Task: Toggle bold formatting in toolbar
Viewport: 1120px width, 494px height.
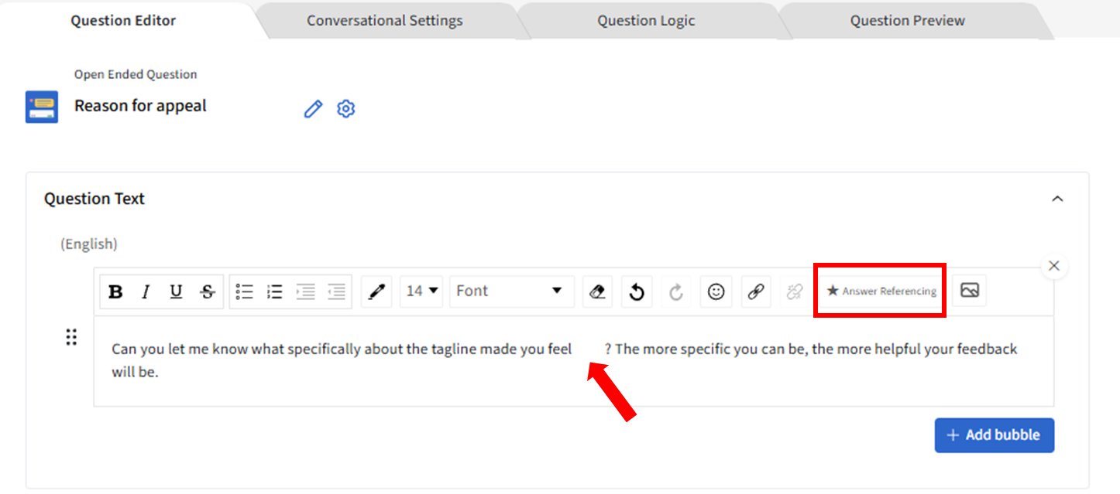Action: click(x=116, y=291)
